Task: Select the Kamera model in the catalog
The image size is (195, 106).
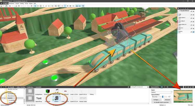Action: [x=56, y=99]
